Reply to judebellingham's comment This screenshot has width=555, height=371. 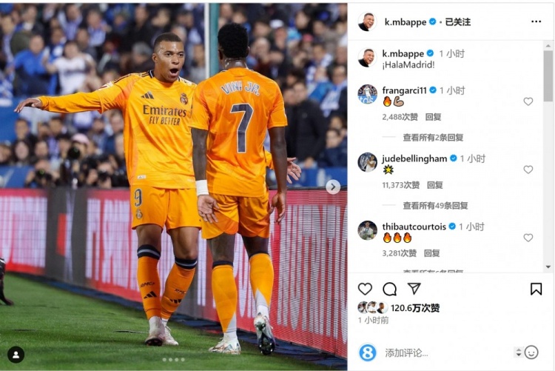click(x=434, y=185)
